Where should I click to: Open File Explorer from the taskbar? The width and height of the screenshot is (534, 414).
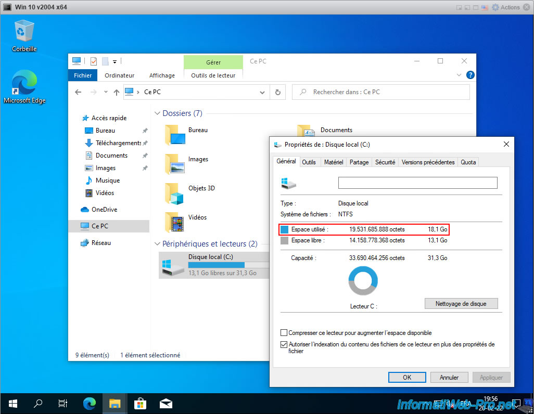click(115, 404)
